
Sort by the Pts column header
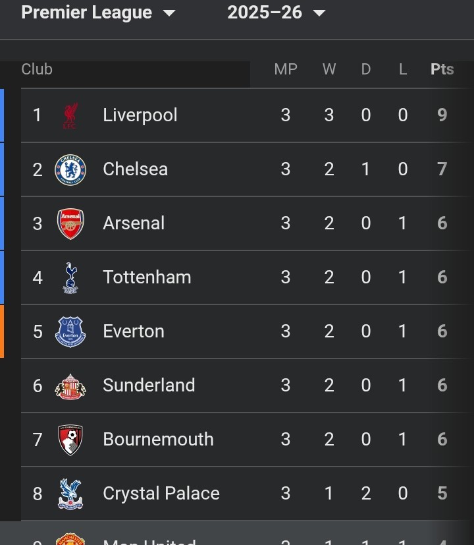tap(442, 69)
